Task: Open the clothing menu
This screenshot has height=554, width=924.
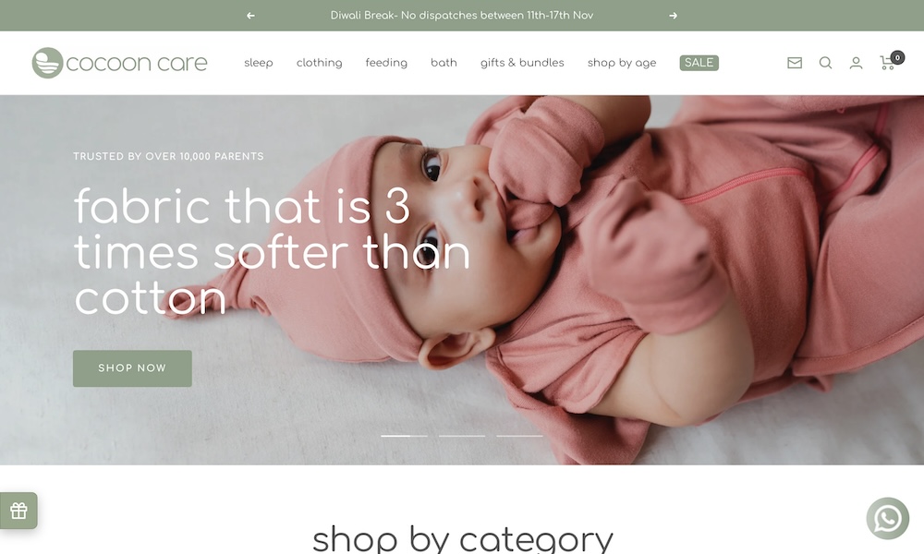Action: [x=320, y=63]
